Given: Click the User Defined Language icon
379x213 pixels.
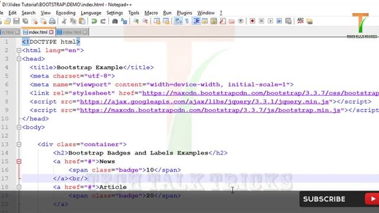Looking at the screenshot, I should 205,21.
